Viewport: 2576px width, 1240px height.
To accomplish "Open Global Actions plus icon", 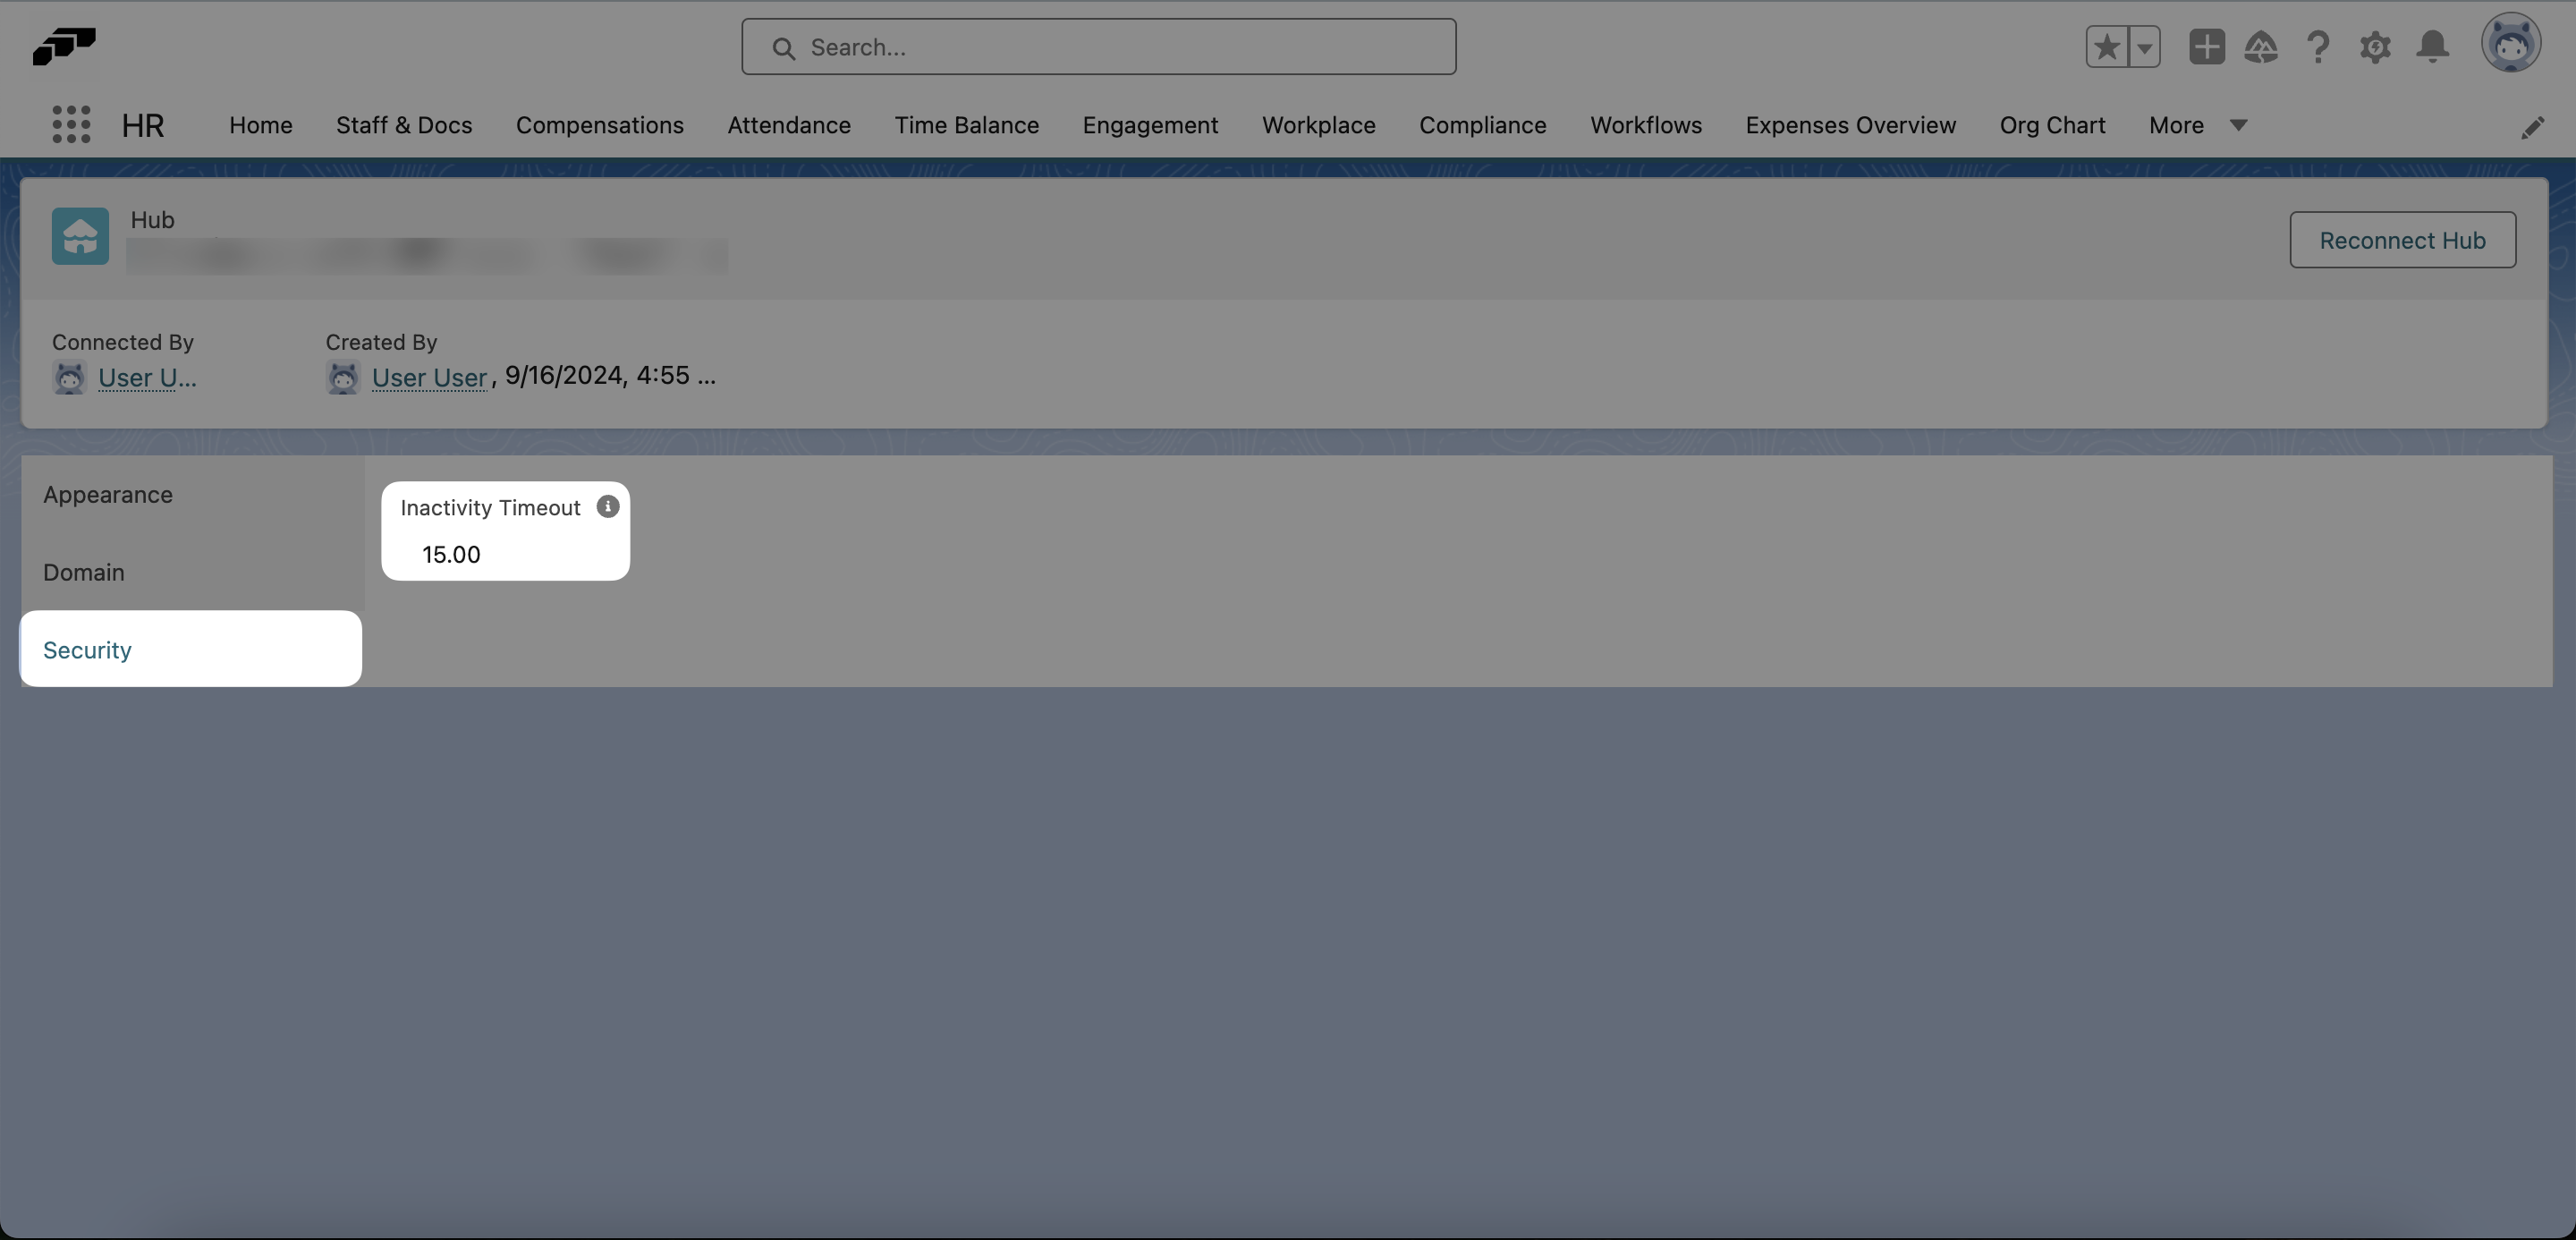I will click(x=2206, y=47).
